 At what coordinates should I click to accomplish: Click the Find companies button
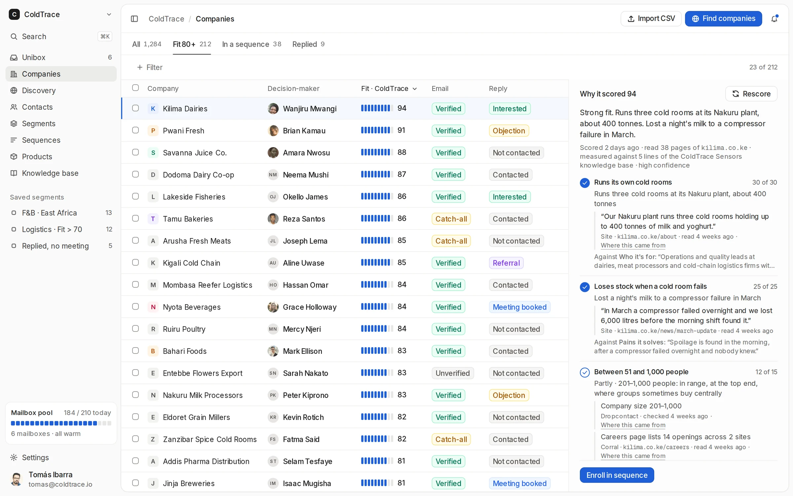click(724, 19)
